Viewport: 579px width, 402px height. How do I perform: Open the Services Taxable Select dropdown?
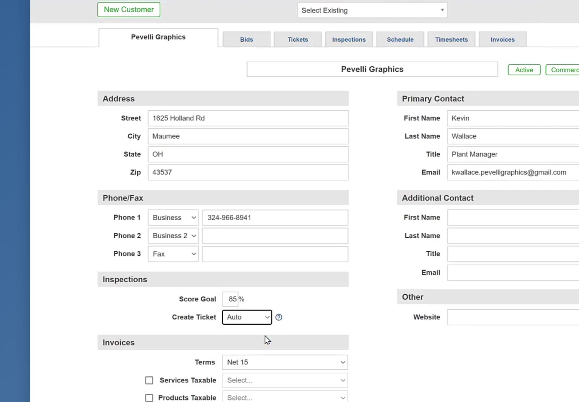(x=285, y=380)
